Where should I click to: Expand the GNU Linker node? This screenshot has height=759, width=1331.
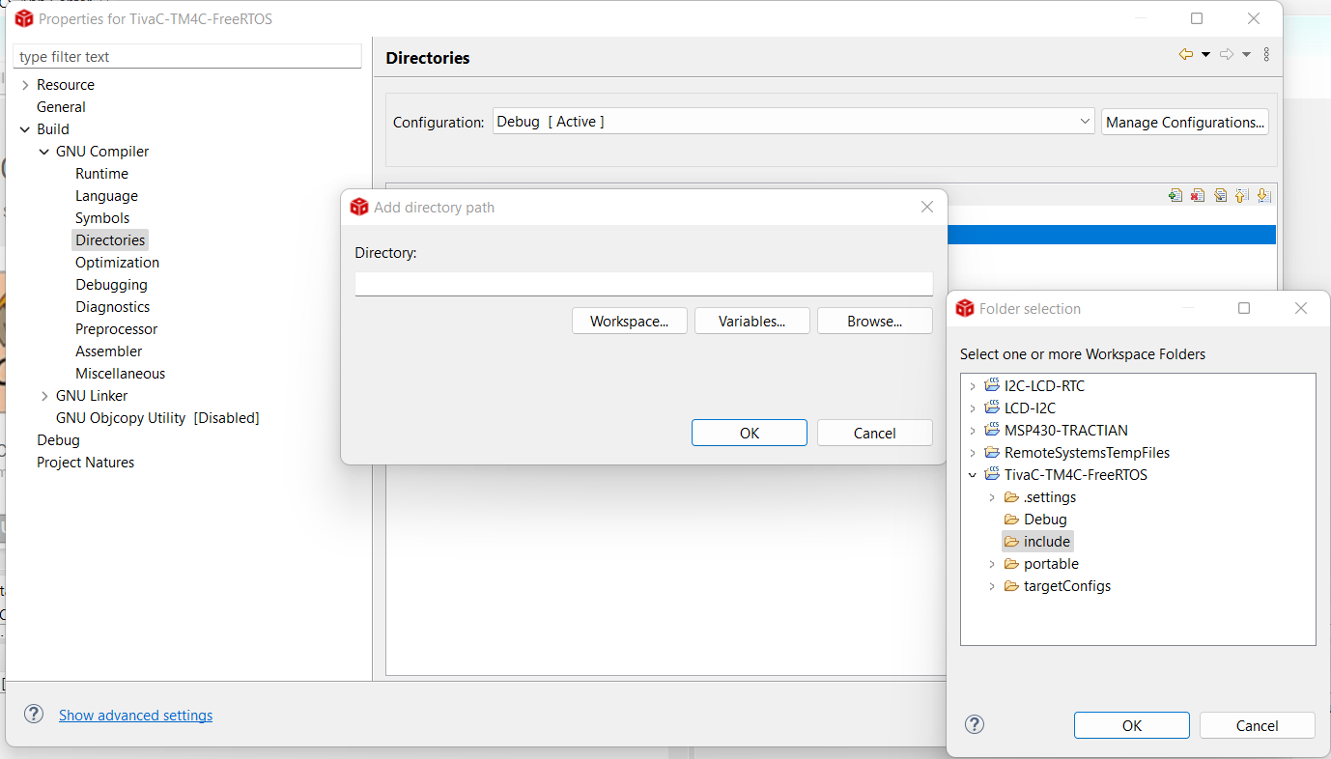pyautogui.click(x=44, y=396)
